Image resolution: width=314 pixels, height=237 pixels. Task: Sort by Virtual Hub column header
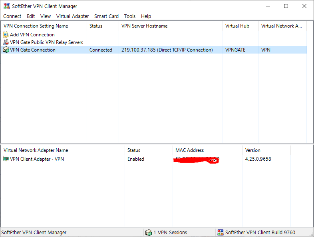click(240, 26)
